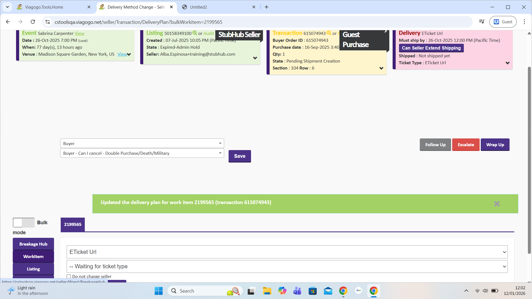Open the Buyer category dropdown
This screenshot has width=532, height=299.
click(142, 143)
